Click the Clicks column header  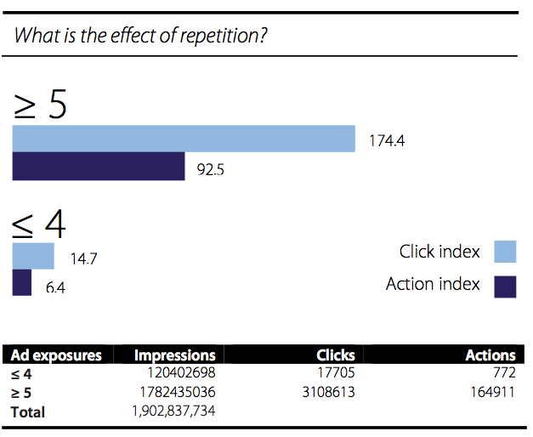(336, 355)
